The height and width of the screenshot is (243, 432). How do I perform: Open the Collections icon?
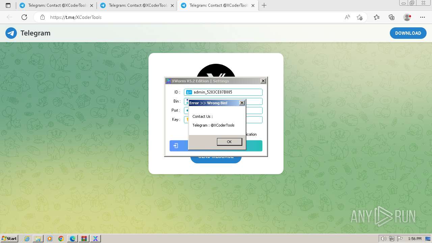pyautogui.click(x=391, y=17)
